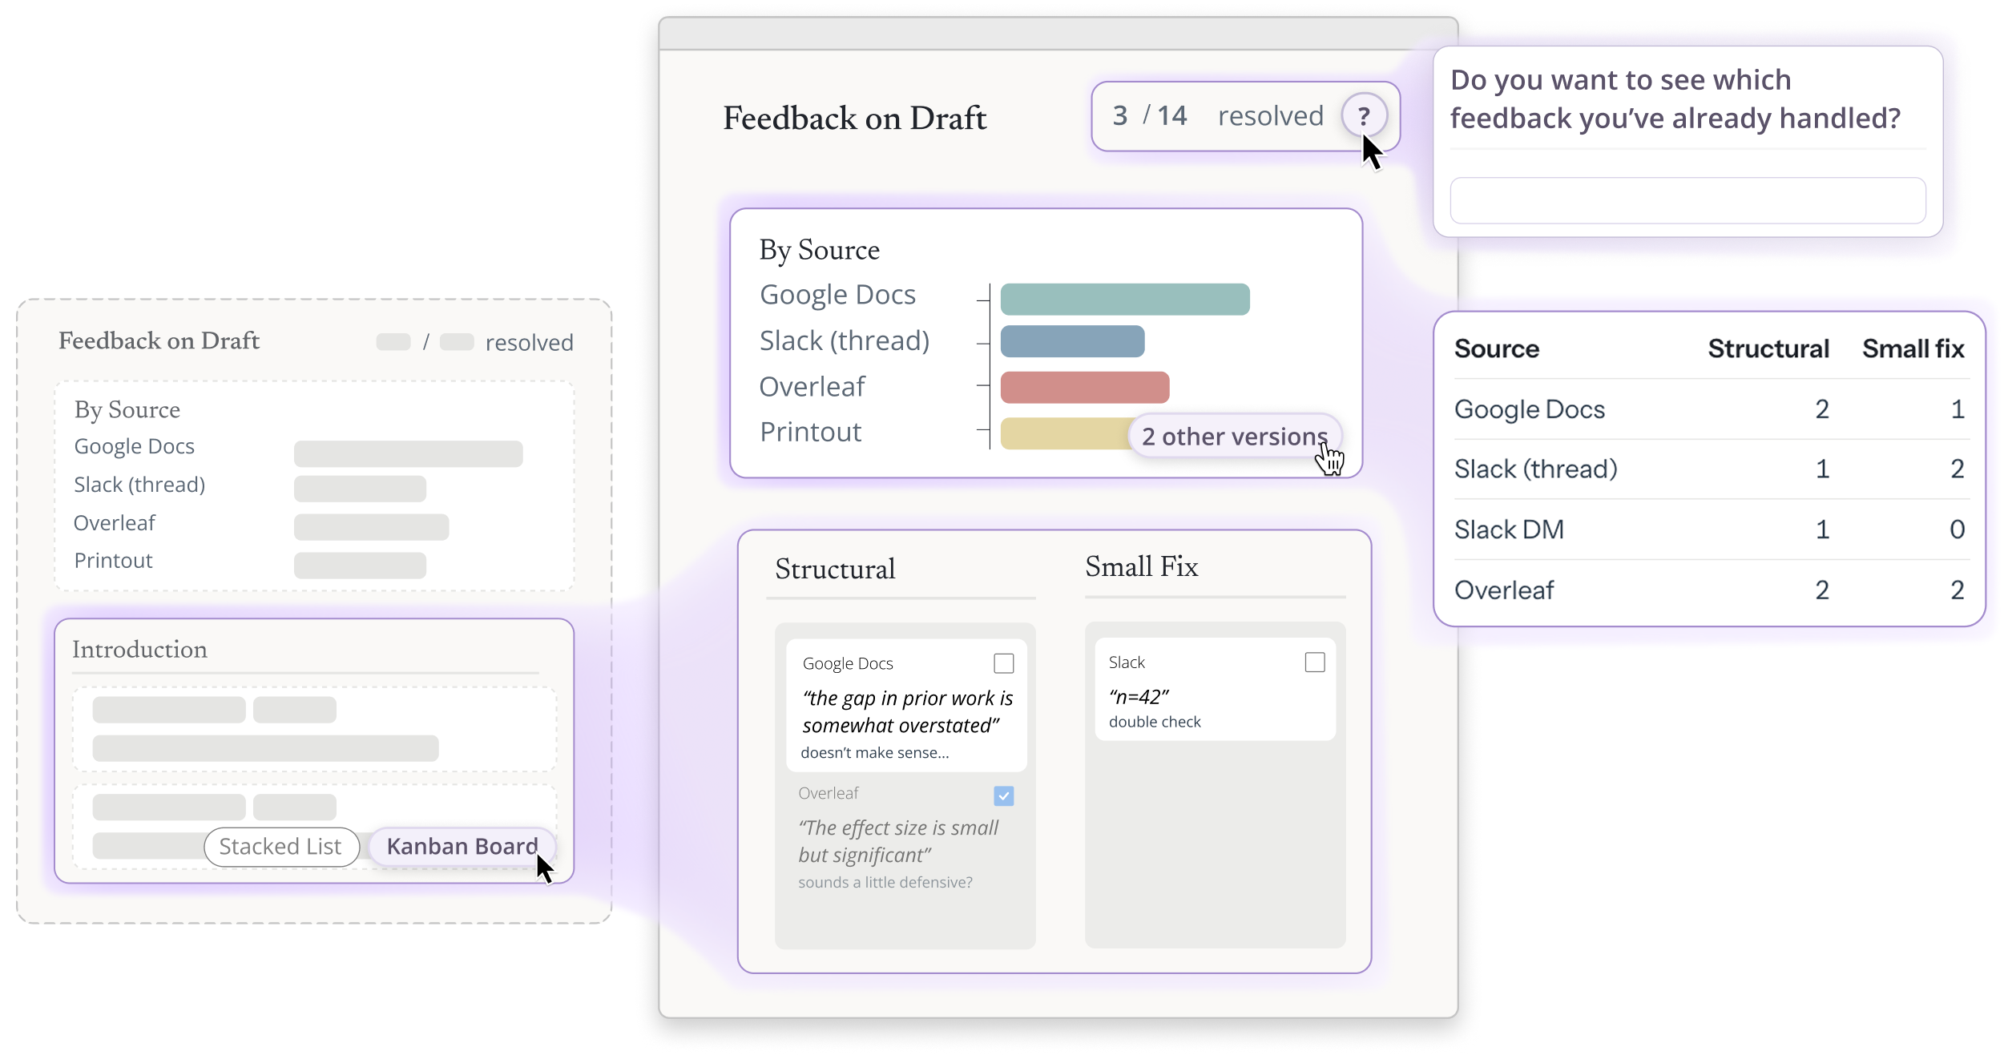Screen dimensions: 2012x1055
Task: Select the Stacked List option
Action: 280,847
